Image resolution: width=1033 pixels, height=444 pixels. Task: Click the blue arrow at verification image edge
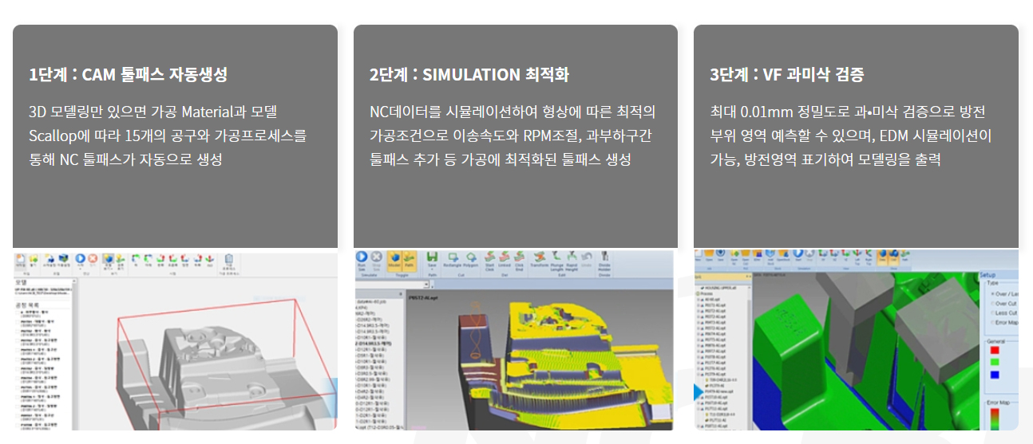coord(699,391)
